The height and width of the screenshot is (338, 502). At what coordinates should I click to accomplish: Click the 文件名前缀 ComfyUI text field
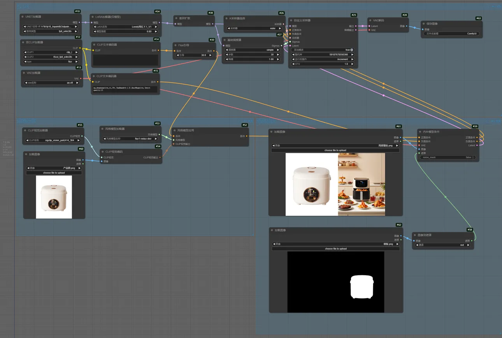[451, 34]
